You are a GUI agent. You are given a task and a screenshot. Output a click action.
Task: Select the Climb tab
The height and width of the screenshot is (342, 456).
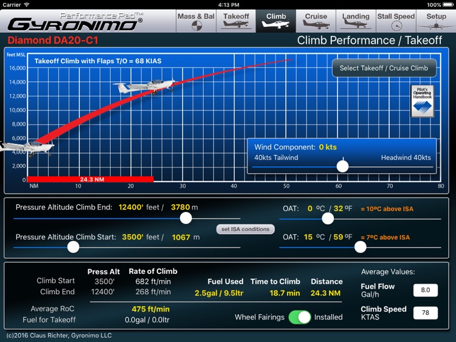[x=276, y=21]
